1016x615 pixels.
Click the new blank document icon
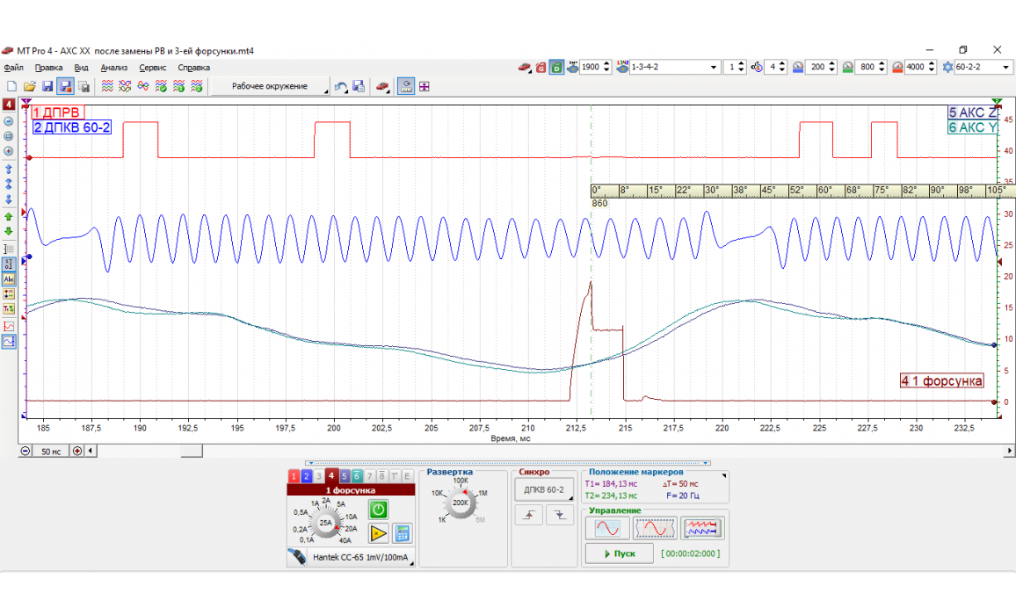[12, 86]
